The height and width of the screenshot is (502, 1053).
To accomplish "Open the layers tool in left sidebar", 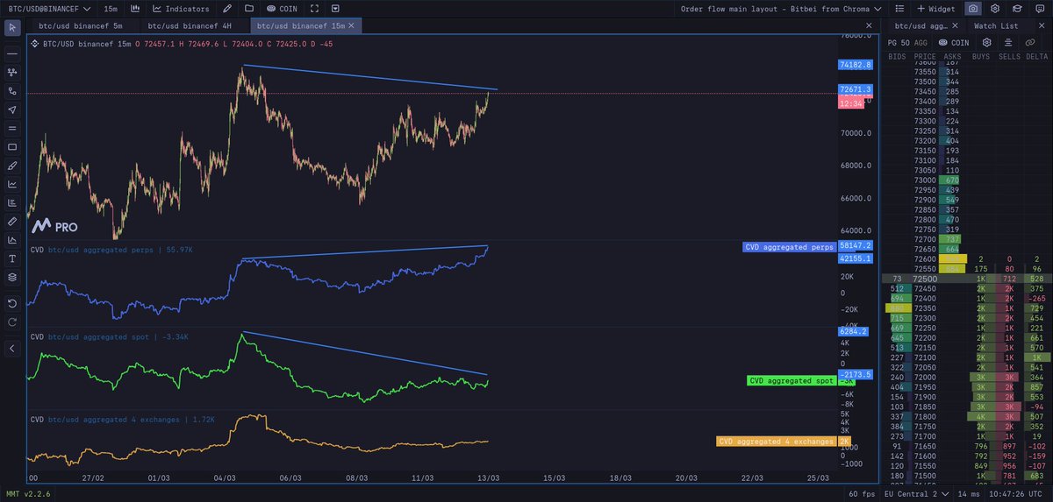I will pyautogui.click(x=12, y=277).
